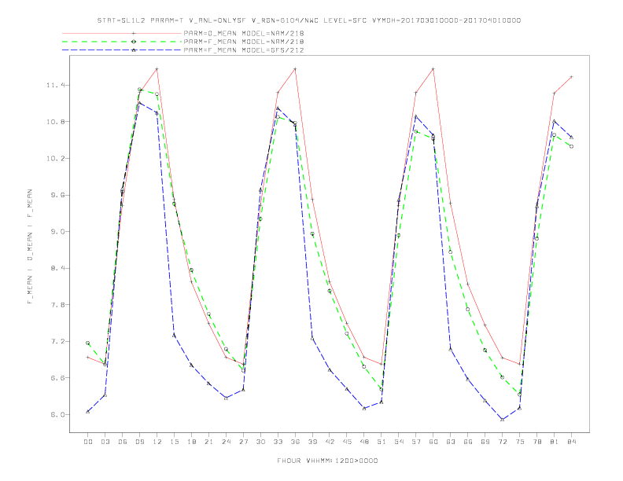Click the y-axis title F_MEAN | O_MEAN | F_MEAN
Viewport: 623px width, 481px height.
click(x=30, y=247)
